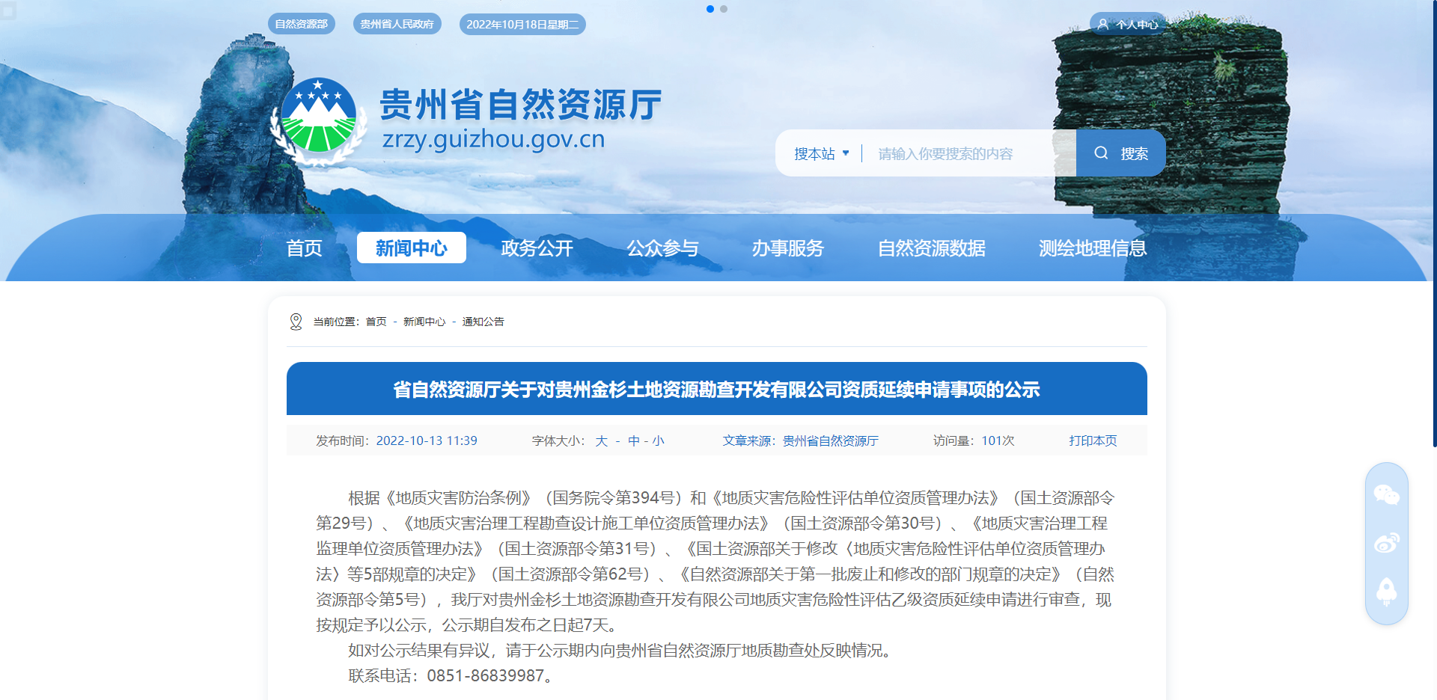
Task: Open 个人中心 via the person icon
Action: click(x=1127, y=23)
